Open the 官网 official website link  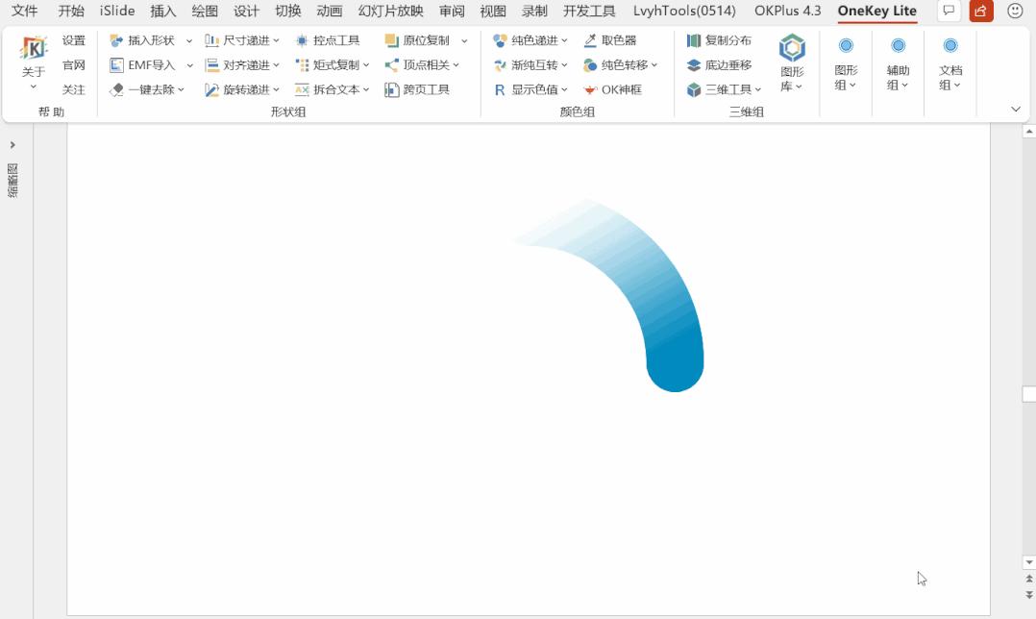click(75, 64)
